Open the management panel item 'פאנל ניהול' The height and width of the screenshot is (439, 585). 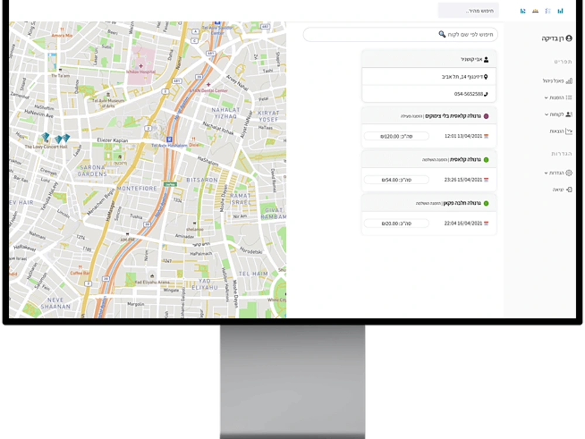(557, 81)
